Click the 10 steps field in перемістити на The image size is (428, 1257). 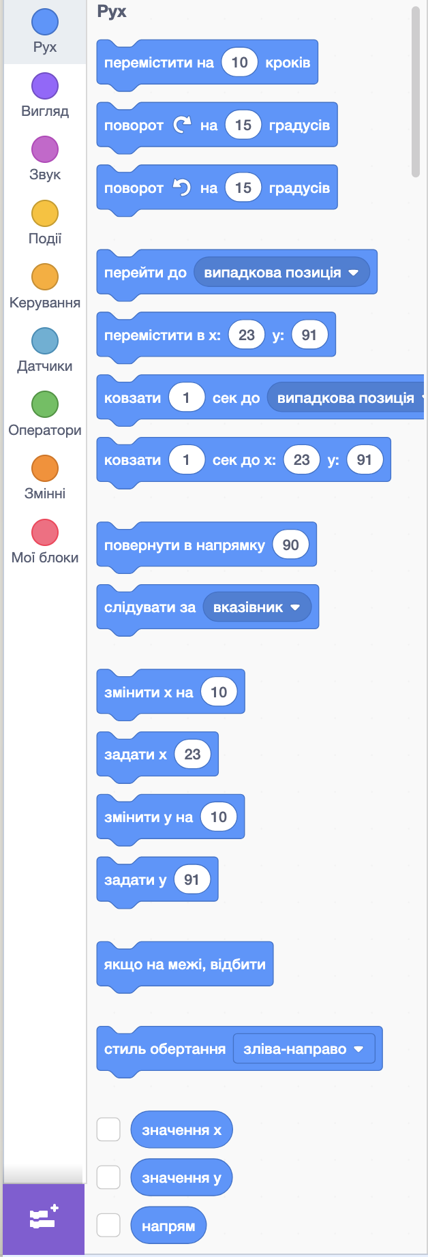pos(239,63)
